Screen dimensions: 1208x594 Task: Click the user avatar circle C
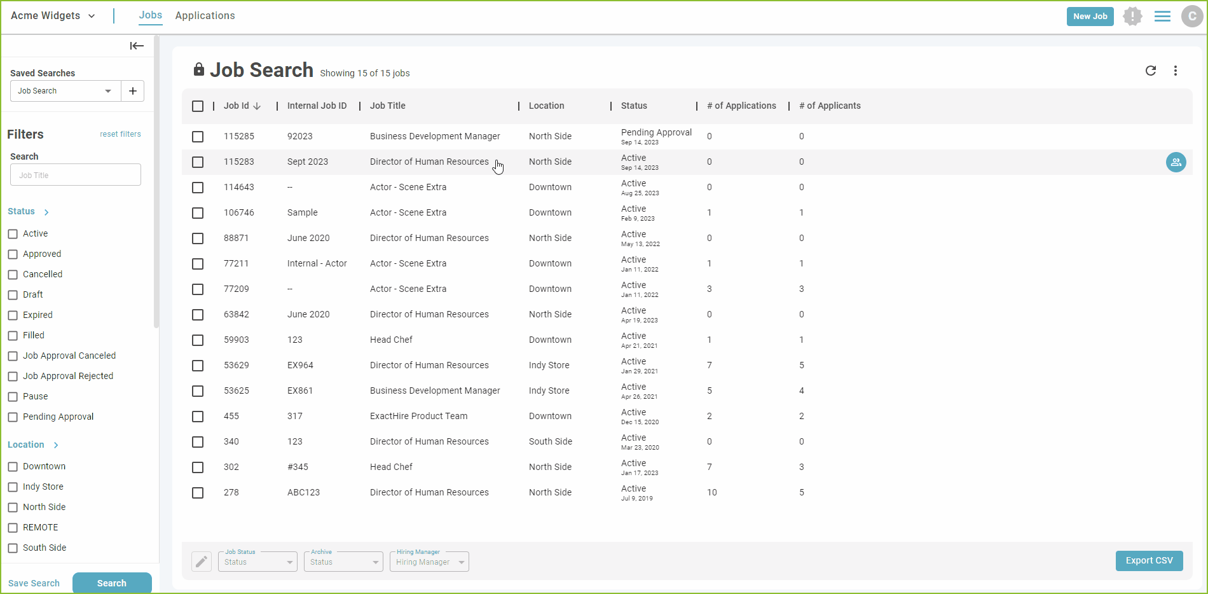pyautogui.click(x=1191, y=16)
